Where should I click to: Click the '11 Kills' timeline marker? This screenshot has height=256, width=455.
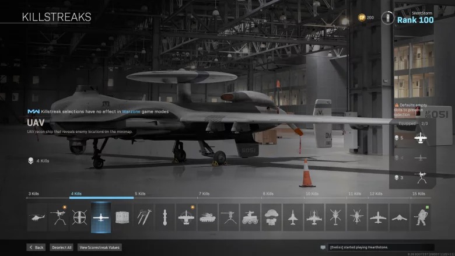[x=355, y=194]
